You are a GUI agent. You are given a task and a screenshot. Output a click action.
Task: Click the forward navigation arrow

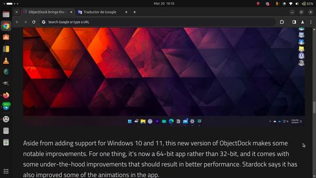tap(25, 22)
